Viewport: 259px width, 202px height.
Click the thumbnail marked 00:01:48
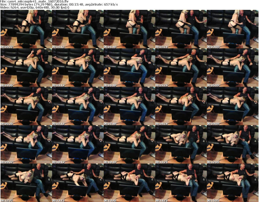coord(129,29)
